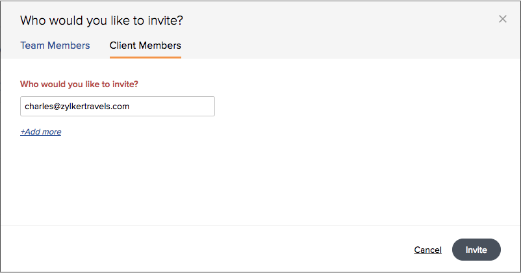521x273 pixels.
Task: Hit the X icon at dialog top-right
Action: [502, 19]
